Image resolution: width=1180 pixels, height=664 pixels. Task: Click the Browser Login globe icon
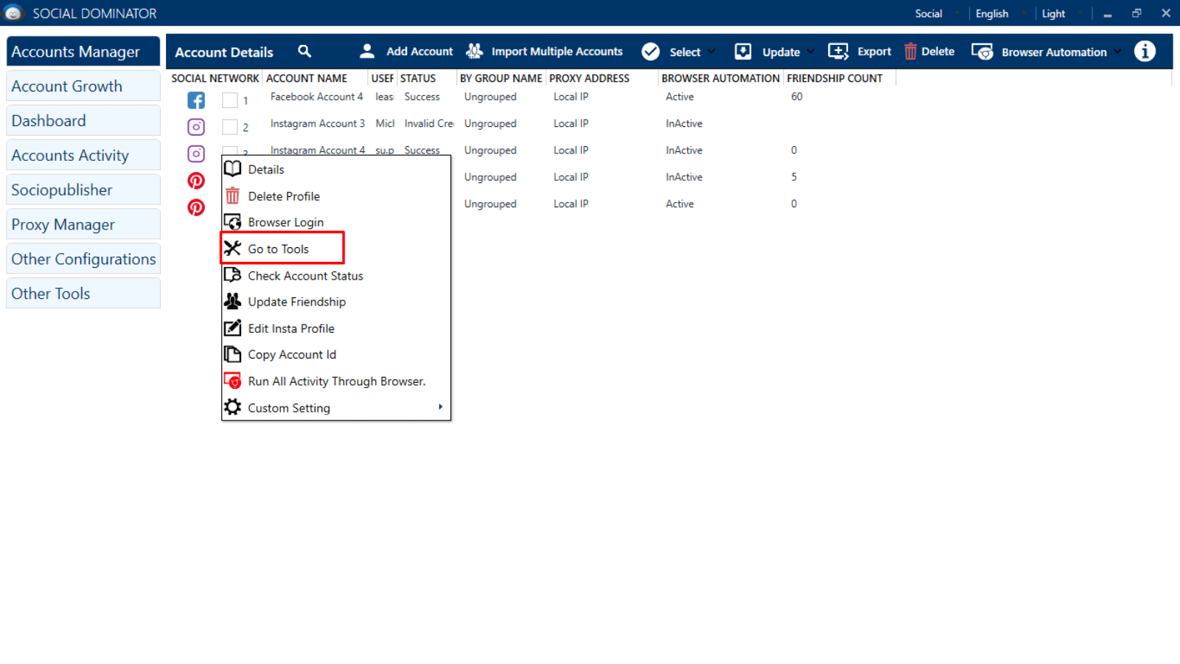(x=232, y=222)
